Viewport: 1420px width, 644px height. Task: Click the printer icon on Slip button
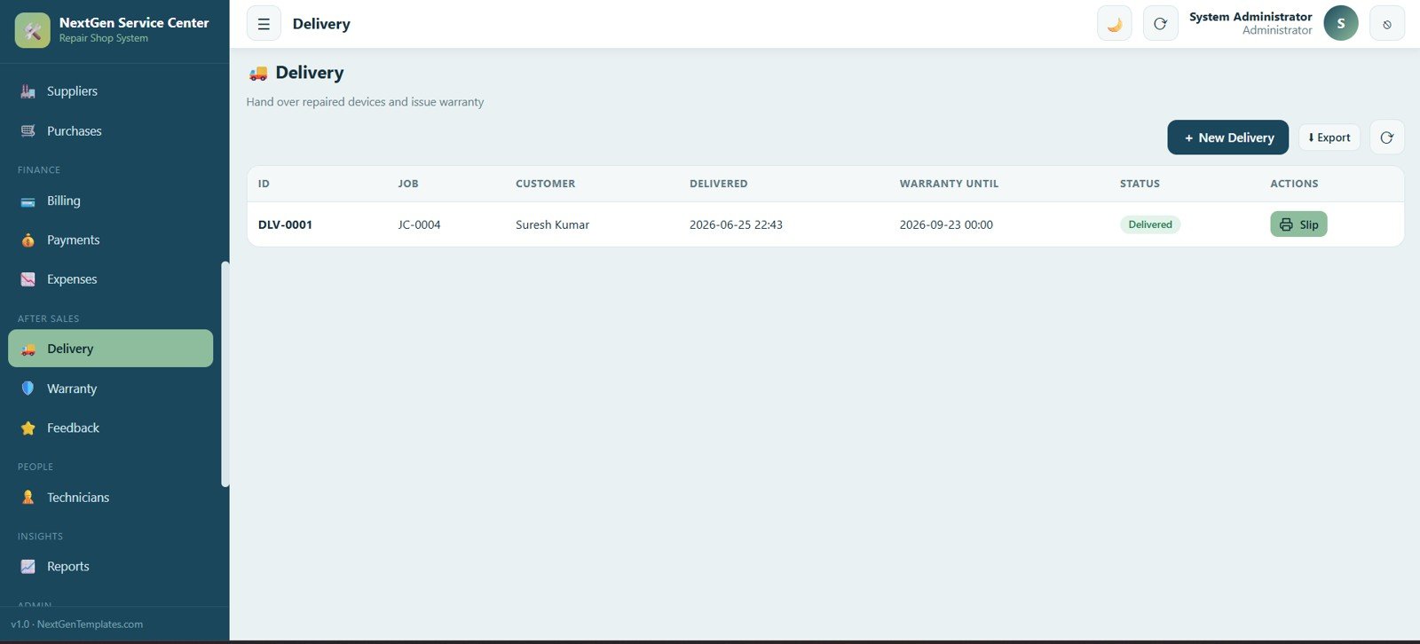point(1286,224)
